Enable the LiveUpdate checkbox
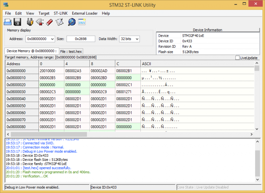Image resolution: width=265 pixels, height=193 pixels. [237, 58]
